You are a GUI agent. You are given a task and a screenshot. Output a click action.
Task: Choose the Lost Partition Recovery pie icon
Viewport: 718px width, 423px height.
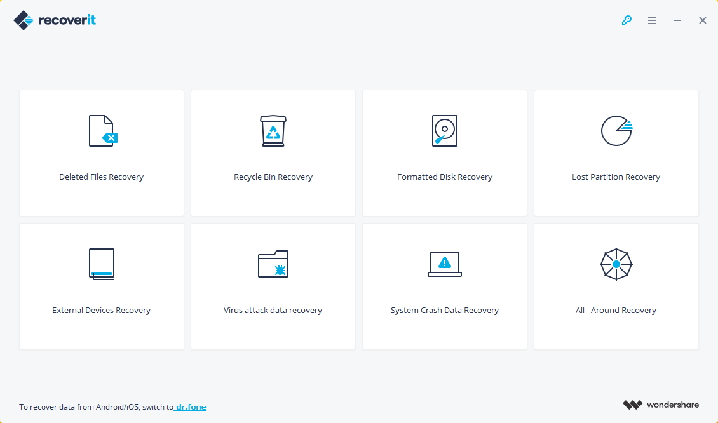click(x=616, y=131)
